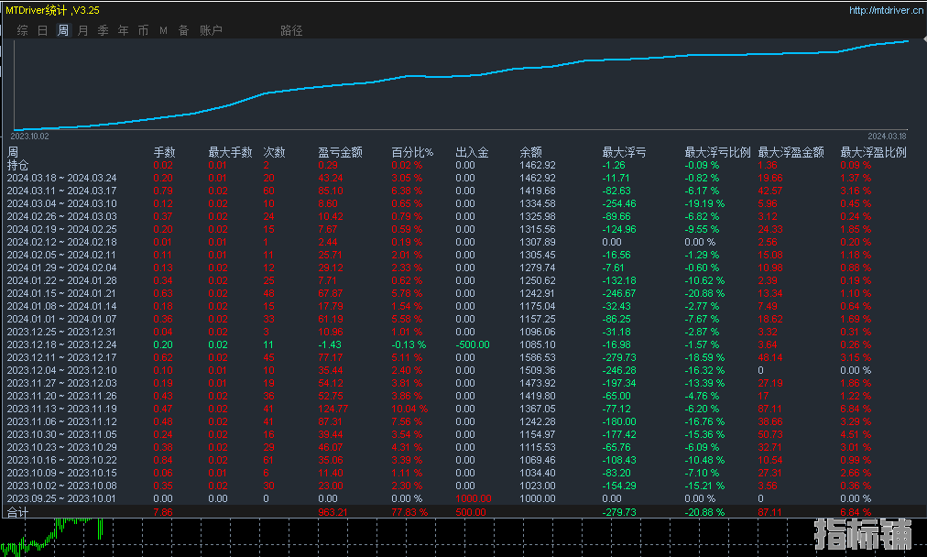
Task: Open the 账户 account tab
Action: (x=211, y=30)
